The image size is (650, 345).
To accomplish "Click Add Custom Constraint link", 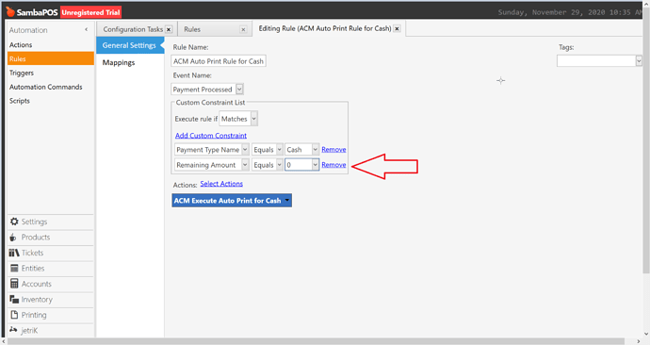I will tap(211, 136).
